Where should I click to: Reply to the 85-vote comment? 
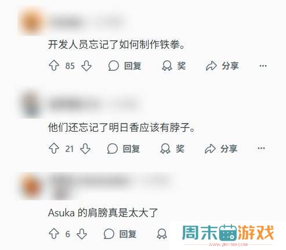[125, 66]
